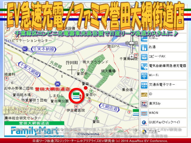The image size is (191, 143).
Task: Click the 誉田給水場 label
Action: click(x=22, y=95)
